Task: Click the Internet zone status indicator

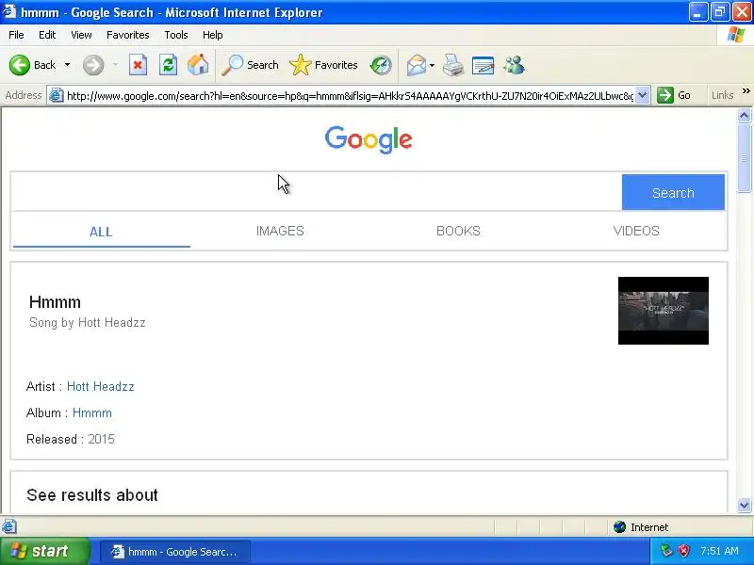Action: [x=641, y=527]
